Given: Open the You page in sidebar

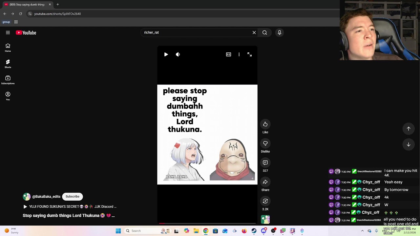Looking at the screenshot, I should (x=8, y=96).
